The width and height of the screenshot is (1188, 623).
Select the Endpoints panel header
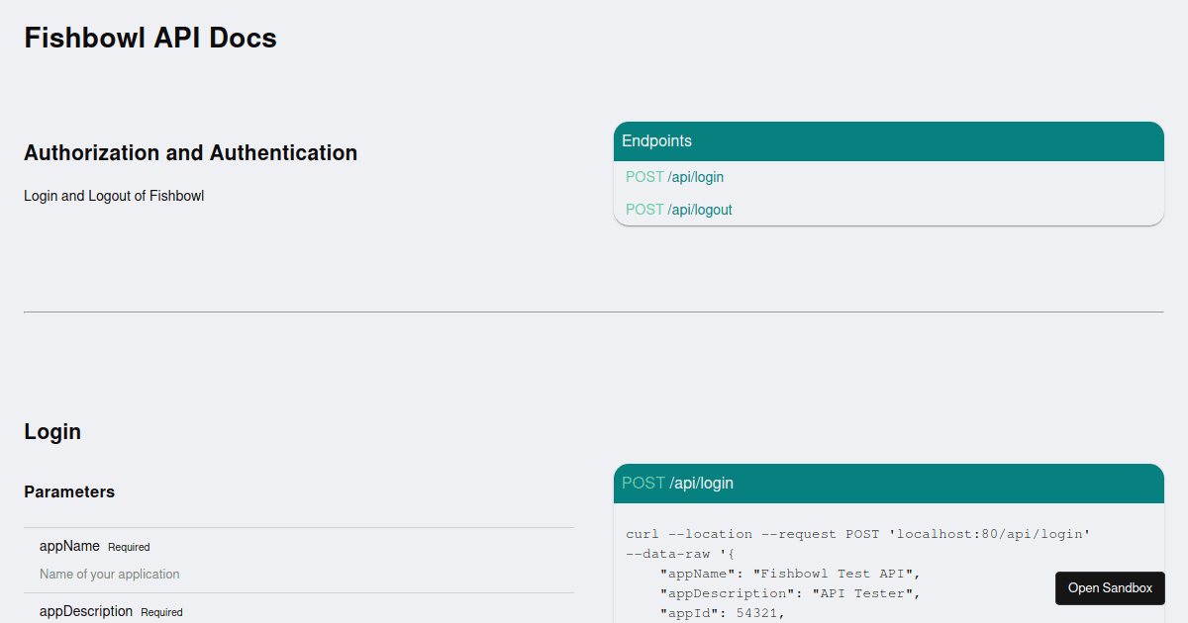point(656,140)
